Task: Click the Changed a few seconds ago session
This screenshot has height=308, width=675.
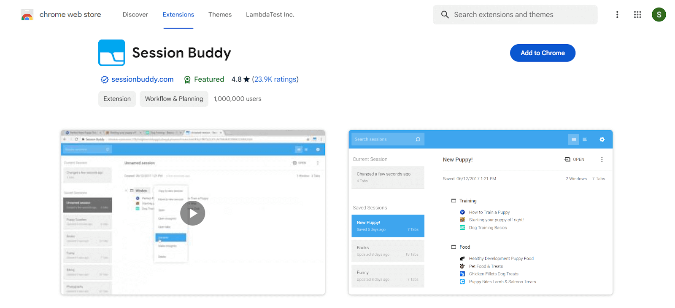Action: pyautogui.click(x=388, y=177)
